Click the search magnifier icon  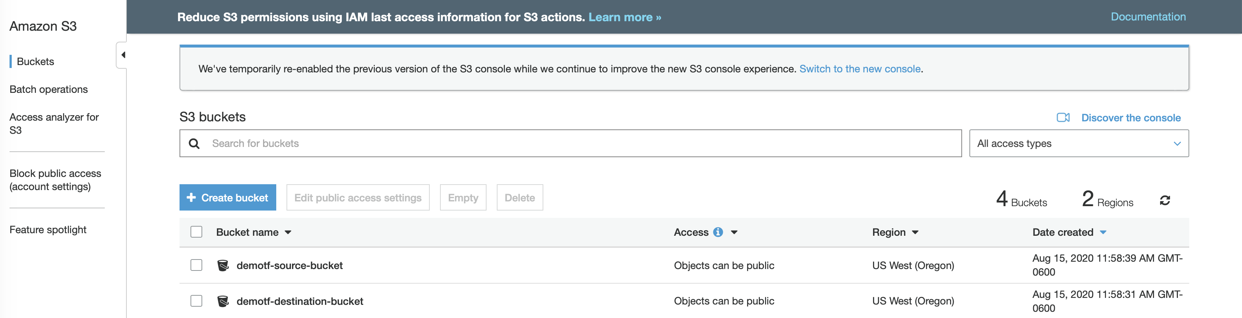click(194, 143)
